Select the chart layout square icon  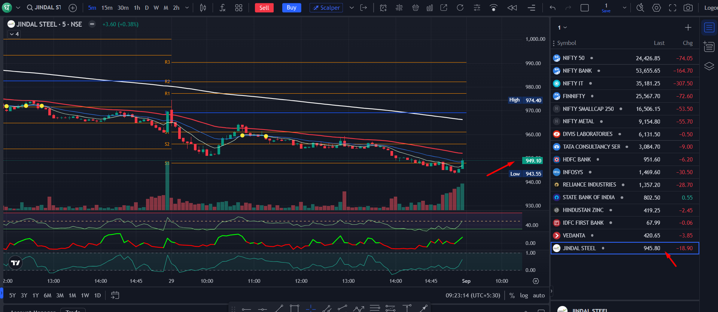[x=584, y=7]
